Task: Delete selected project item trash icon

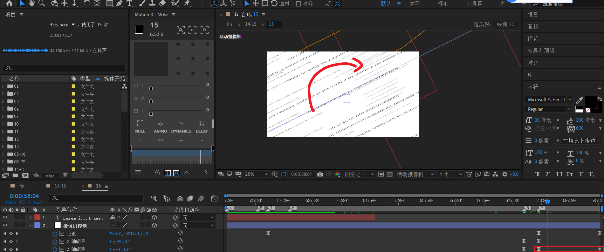Action: [65, 175]
